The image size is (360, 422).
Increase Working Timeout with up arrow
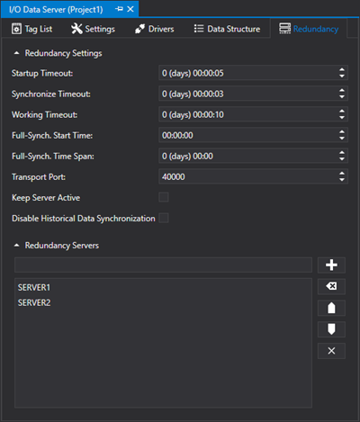[342, 112]
